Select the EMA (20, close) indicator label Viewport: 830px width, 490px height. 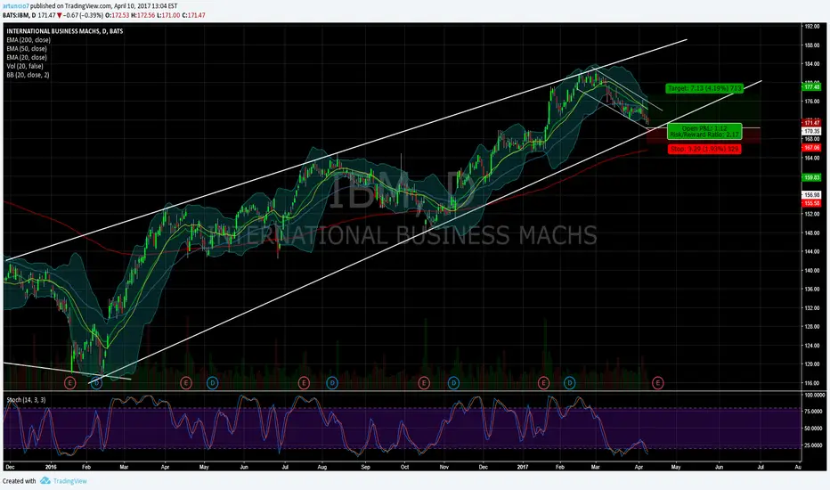27,57
